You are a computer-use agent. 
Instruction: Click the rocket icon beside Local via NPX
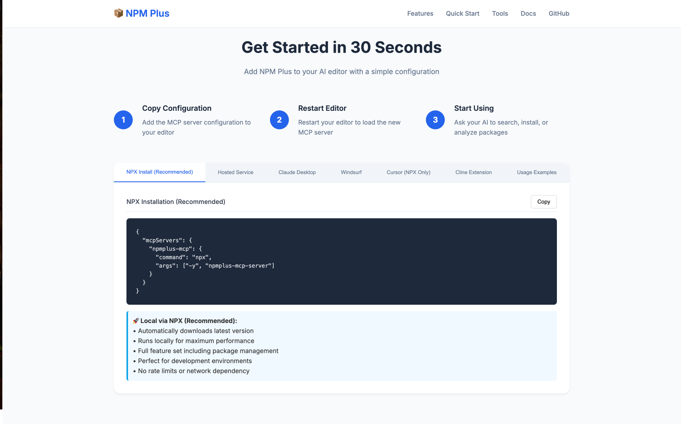point(136,321)
